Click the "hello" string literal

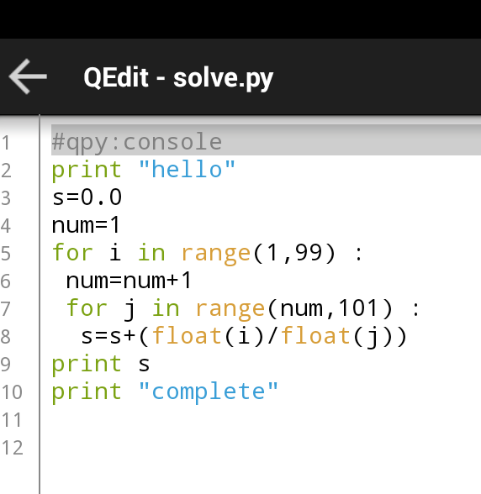click(187, 170)
